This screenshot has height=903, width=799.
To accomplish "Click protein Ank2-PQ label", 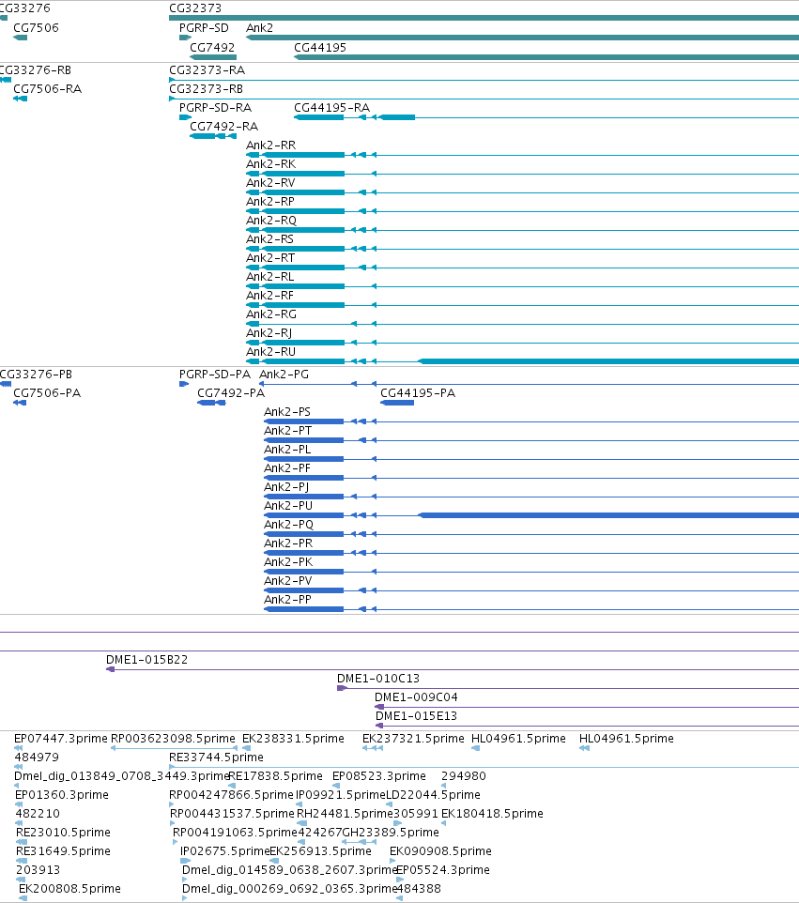I will click(x=288, y=525).
